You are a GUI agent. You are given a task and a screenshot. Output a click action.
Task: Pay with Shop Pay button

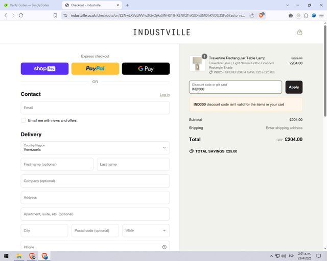pos(44,68)
